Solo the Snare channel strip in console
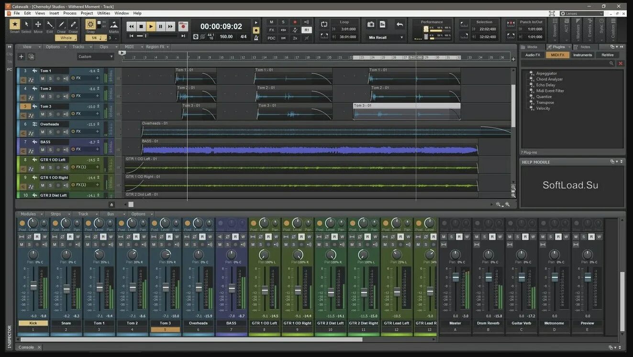This screenshot has height=357, width=633. pyautogui.click(x=62, y=245)
